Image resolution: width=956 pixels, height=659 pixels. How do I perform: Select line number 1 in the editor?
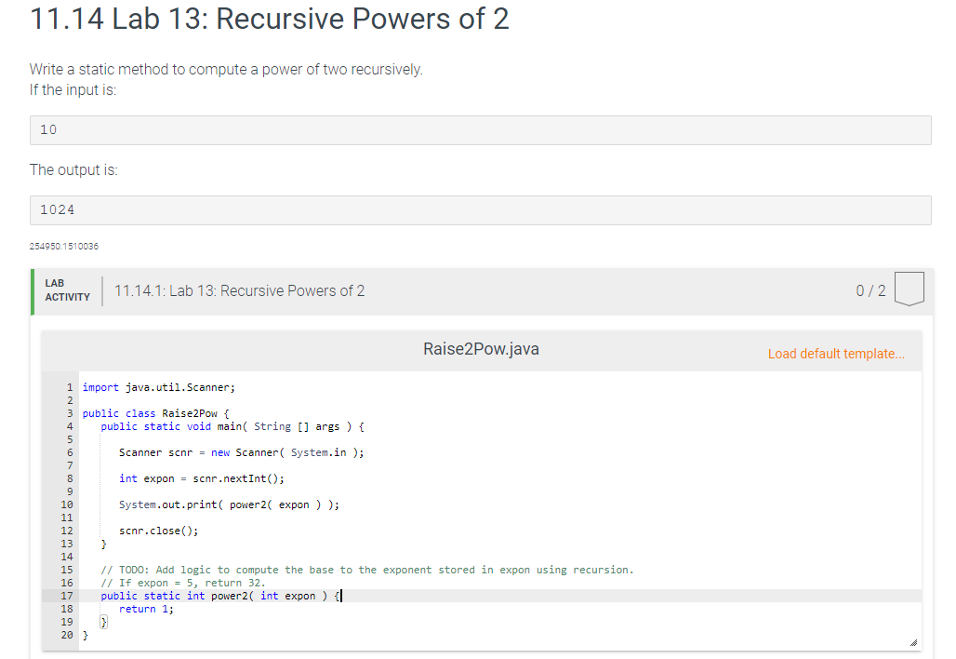[69, 387]
